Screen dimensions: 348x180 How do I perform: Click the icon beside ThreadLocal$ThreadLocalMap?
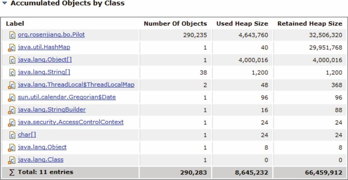tap(12, 85)
